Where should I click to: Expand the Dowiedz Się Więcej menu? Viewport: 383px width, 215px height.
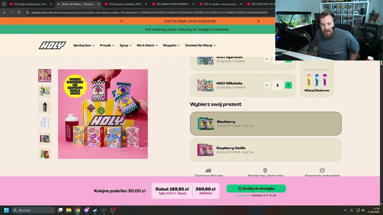(x=200, y=45)
